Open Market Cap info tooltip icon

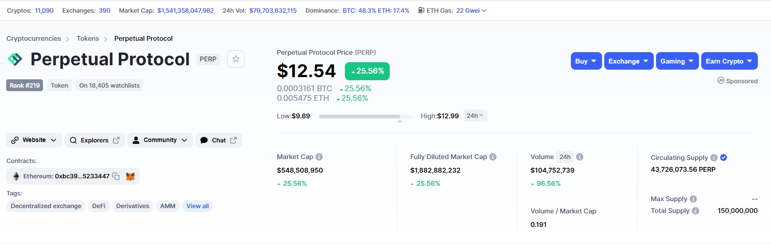coord(319,157)
